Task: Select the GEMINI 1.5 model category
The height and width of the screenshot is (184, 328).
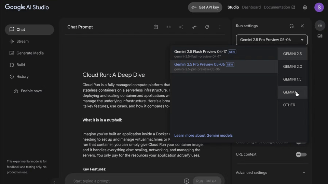Action: [x=292, y=79]
